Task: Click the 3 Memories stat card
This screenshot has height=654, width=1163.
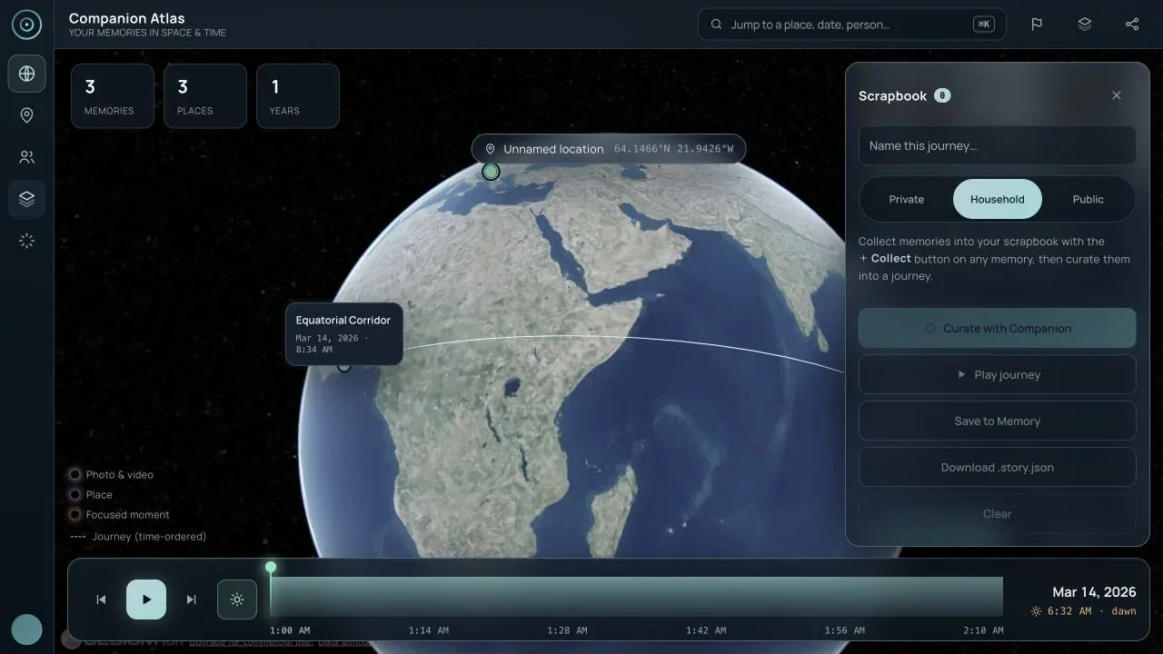Action: pyautogui.click(x=113, y=95)
